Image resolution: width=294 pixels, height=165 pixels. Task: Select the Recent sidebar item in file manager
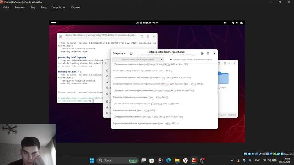point(107,76)
